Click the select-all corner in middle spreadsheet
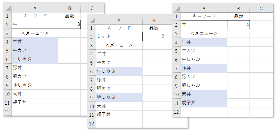Viewport: 277px width, 131px height. pyautogui.click(x=91, y=20)
